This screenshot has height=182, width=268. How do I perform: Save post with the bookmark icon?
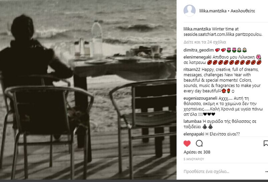click(266, 143)
